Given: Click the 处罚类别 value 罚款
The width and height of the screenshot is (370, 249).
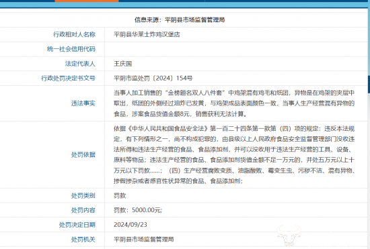Looking at the screenshot, I should (x=120, y=195).
